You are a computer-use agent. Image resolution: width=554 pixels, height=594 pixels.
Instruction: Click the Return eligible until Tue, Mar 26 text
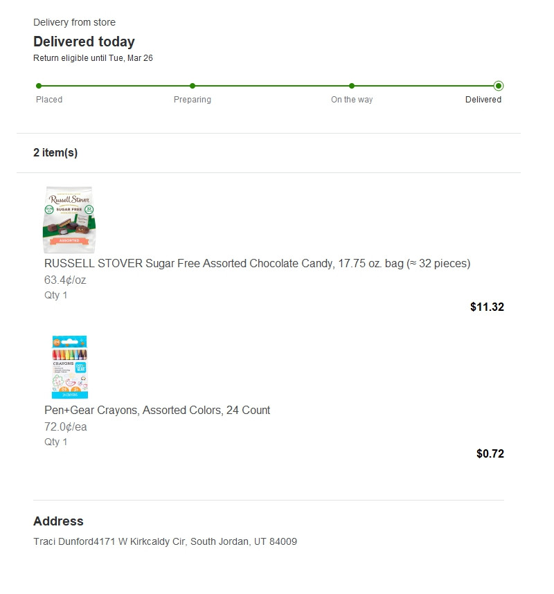[93, 58]
